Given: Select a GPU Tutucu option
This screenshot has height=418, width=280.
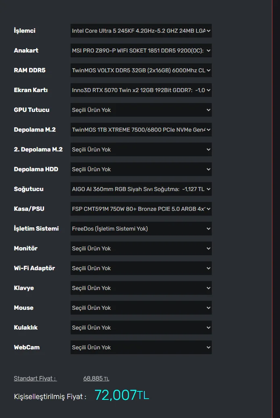Looking at the screenshot, I should pos(141,110).
